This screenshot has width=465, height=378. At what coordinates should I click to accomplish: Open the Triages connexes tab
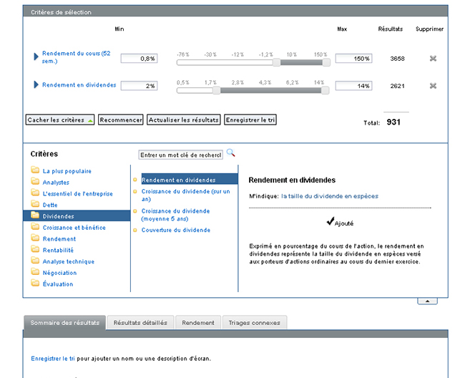255,322
